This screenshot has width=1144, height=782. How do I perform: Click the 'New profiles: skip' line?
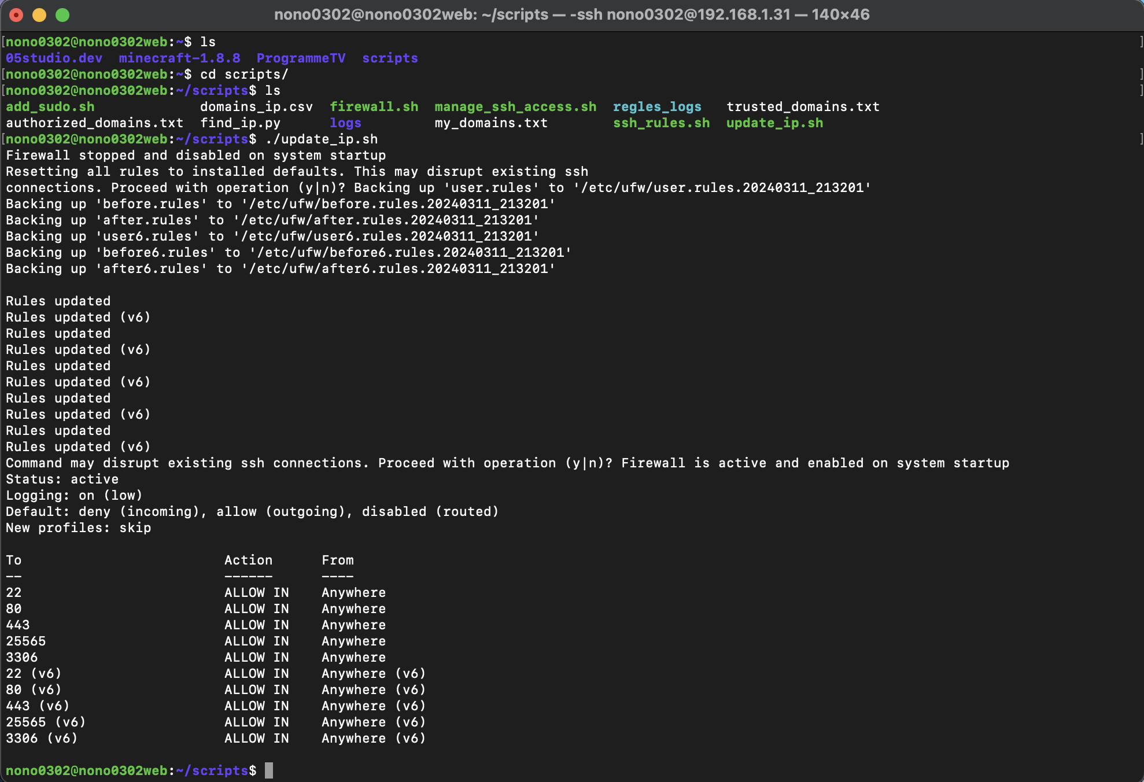point(79,528)
